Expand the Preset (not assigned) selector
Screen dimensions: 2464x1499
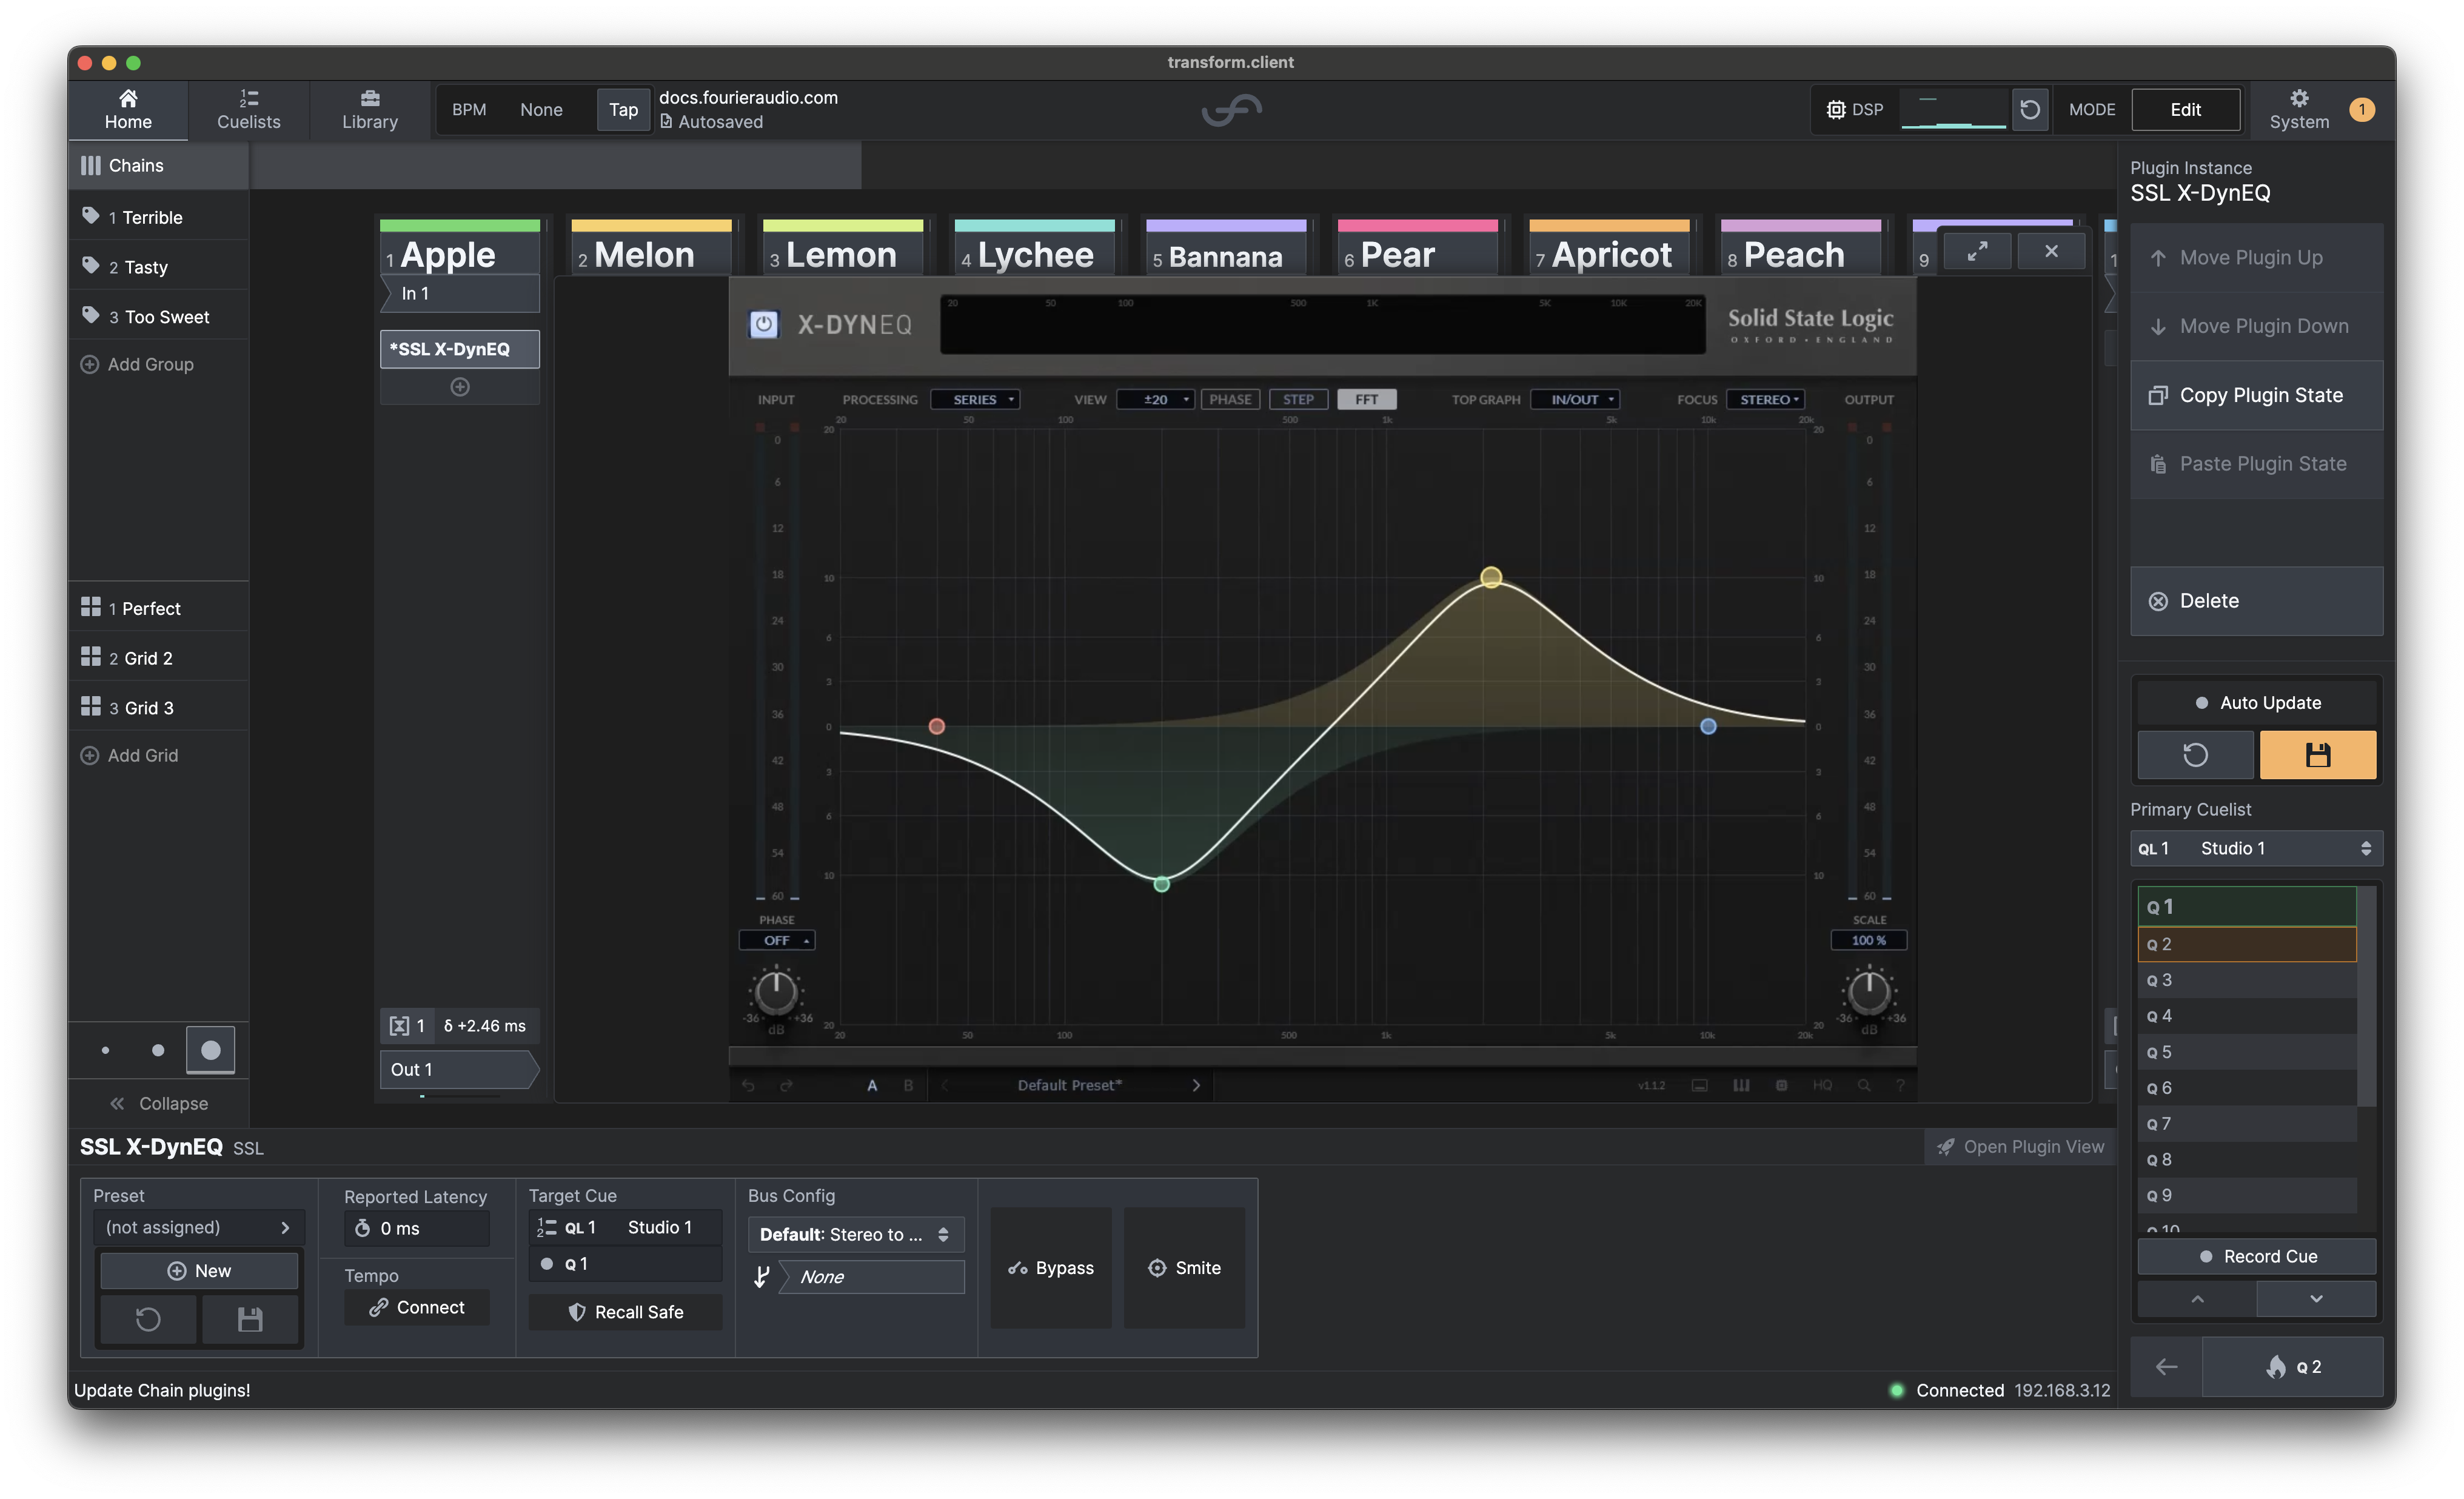tap(198, 1227)
